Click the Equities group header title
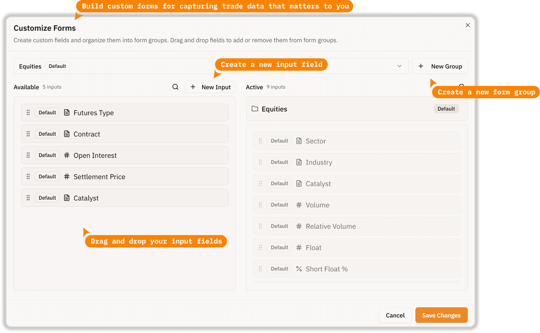Screen dimensions: 540x333 tap(274, 109)
